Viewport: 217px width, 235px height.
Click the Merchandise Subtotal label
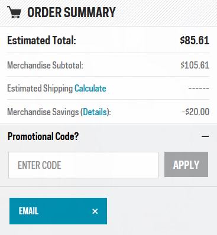(x=45, y=65)
